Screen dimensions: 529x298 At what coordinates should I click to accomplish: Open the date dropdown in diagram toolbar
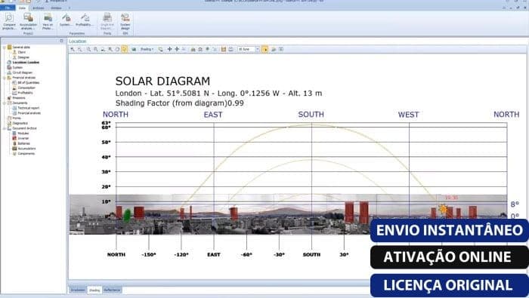tap(257, 49)
